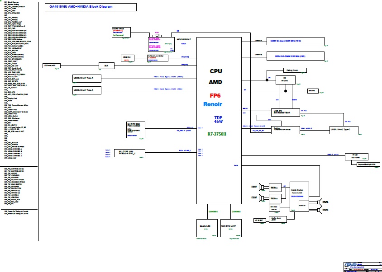Select the LCD Panel (eDP) block
The height and width of the screenshot is (272, 382).
pos(49,66)
